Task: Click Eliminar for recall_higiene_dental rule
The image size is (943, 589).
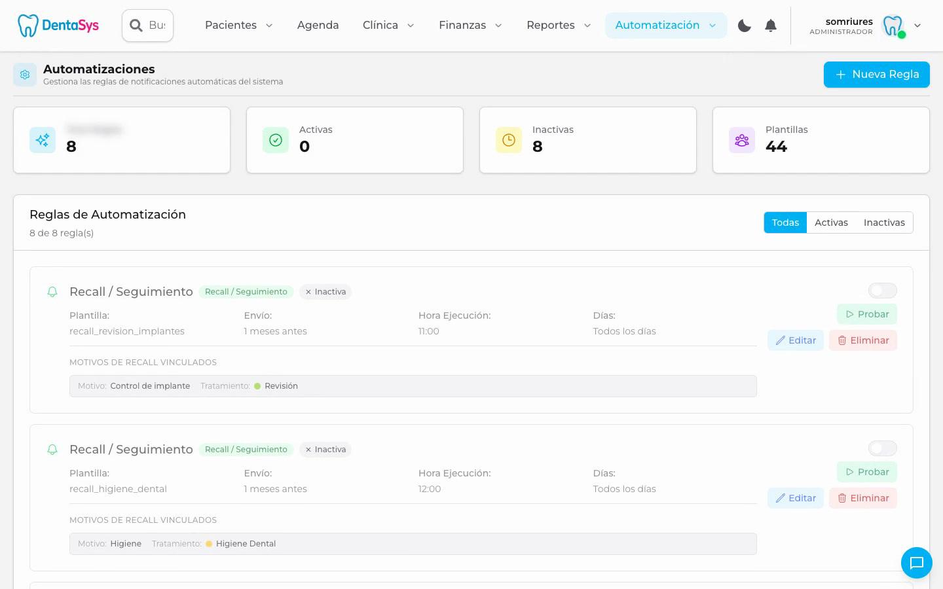Action: (x=863, y=498)
